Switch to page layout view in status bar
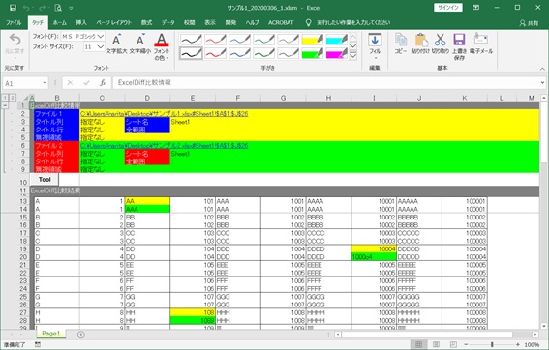Screen dimensions: 549x350 (x=437, y=345)
